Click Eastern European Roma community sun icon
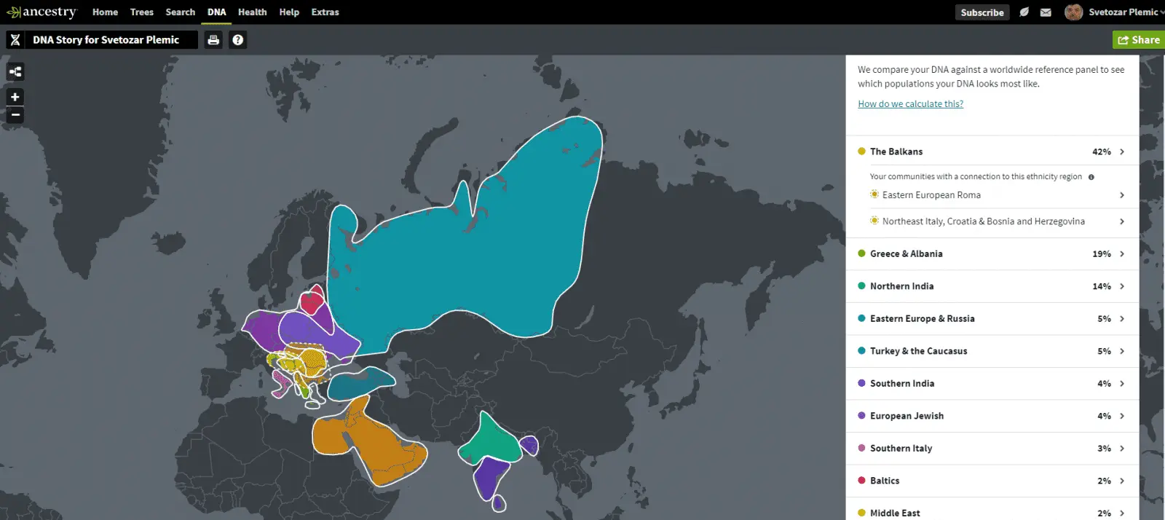This screenshot has height=520, width=1165. point(874,194)
